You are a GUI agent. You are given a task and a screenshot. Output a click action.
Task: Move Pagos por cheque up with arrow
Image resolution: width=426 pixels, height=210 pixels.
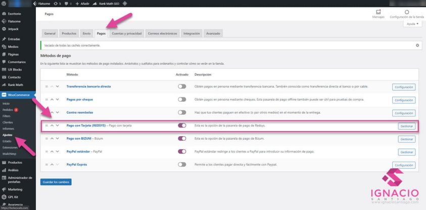[52, 100]
